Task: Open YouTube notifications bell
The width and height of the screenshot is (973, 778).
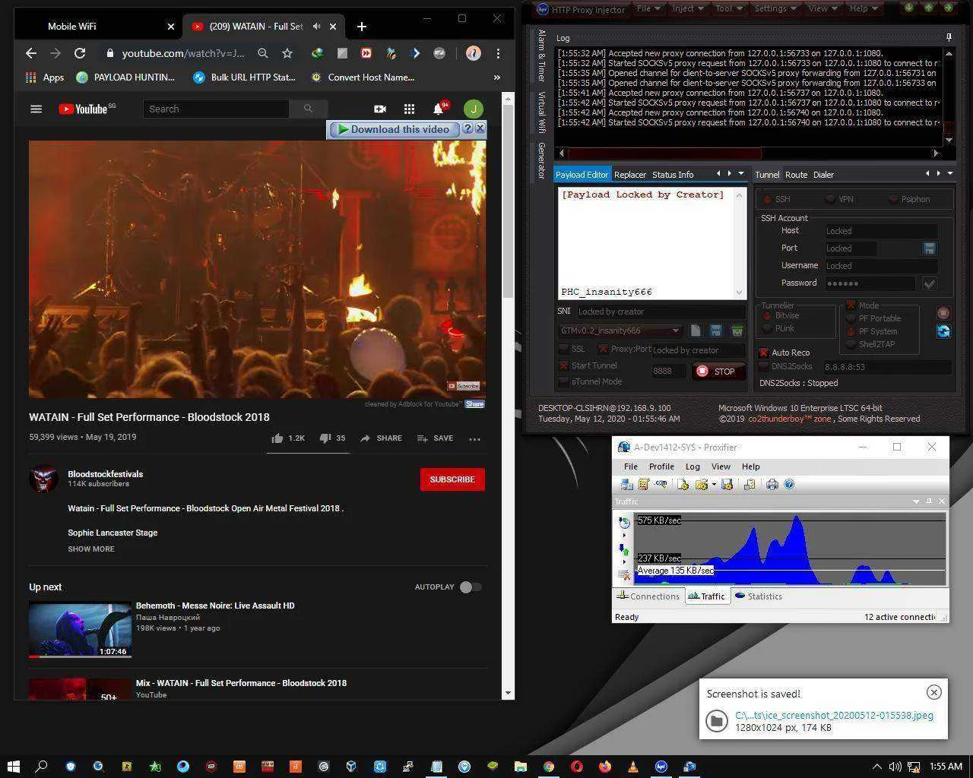Action: coord(439,109)
